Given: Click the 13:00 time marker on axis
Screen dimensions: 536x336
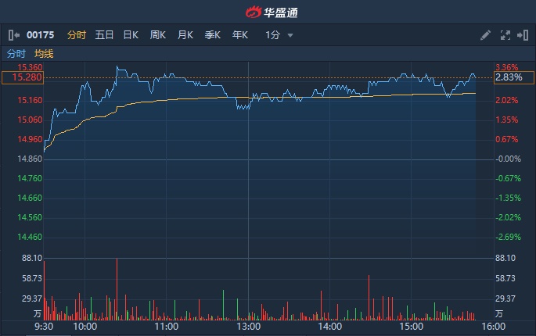Looking at the screenshot, I should tap(248, 327).
